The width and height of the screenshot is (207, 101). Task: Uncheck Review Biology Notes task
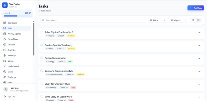click(x=42, y=58)
